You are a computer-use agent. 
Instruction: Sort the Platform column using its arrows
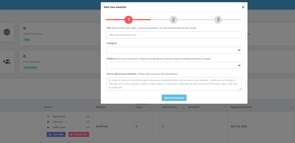coord(131,107)
